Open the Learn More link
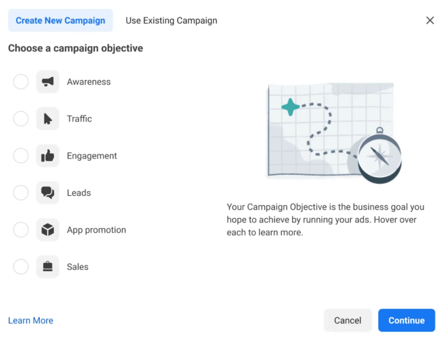Screen dimensions: 444x341 31,320
